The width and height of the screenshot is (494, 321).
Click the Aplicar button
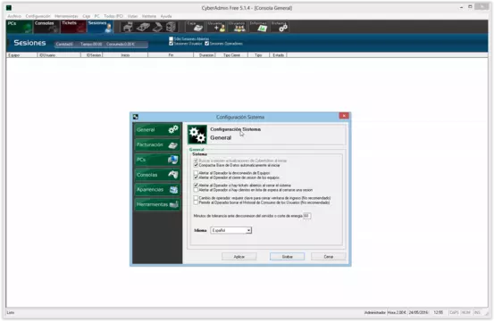pos(239,257)
